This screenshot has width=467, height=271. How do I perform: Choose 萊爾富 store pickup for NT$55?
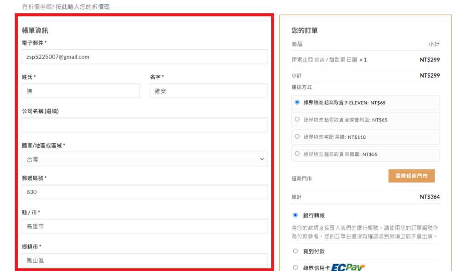pyautogui.click(x=297, y=154)
